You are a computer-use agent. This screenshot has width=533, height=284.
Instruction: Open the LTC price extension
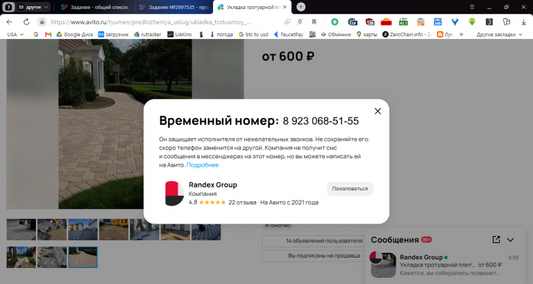pos(403,22)
